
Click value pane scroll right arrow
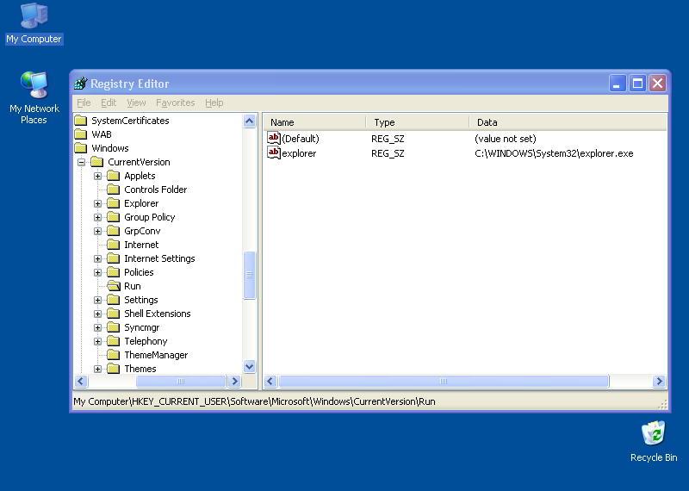point(659,381)
